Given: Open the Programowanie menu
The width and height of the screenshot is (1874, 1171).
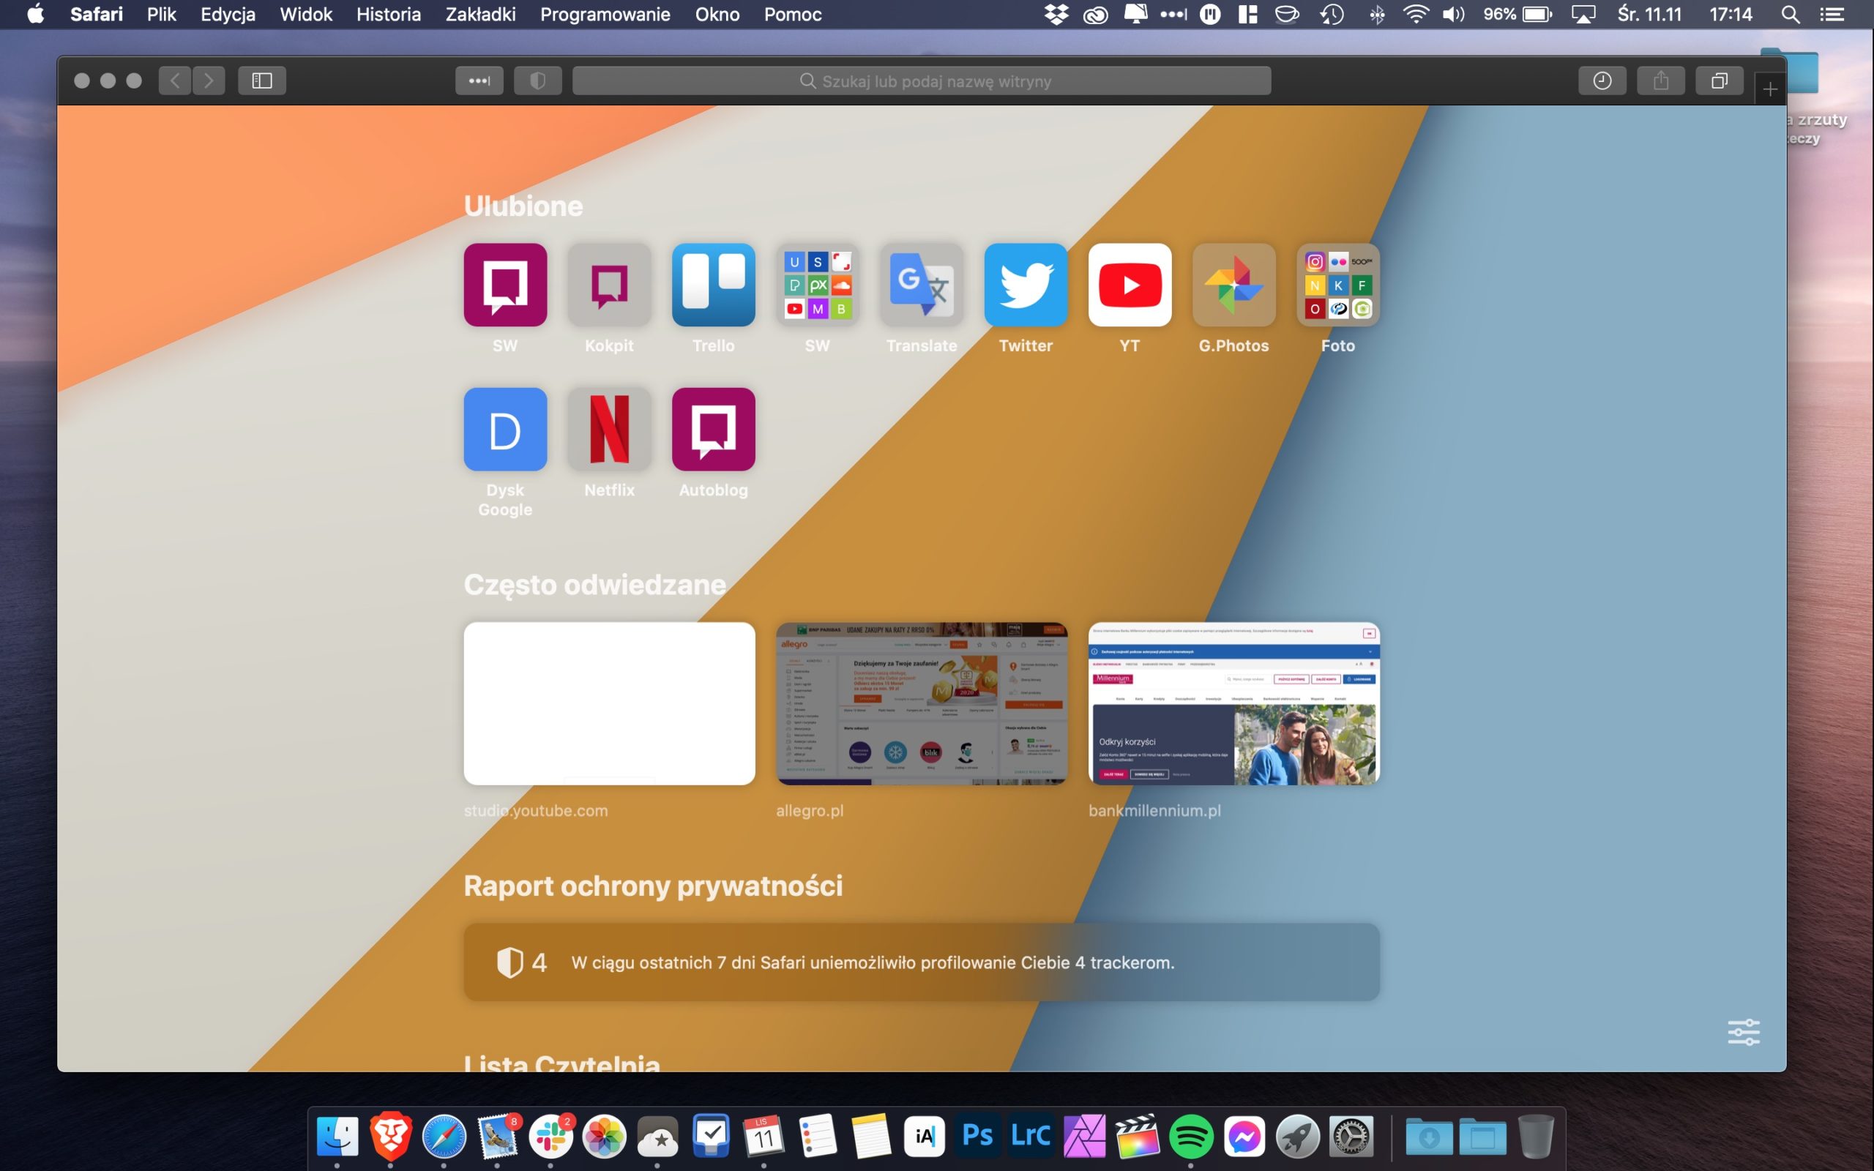Looking at the screenshot, I should tap(605, 14).
